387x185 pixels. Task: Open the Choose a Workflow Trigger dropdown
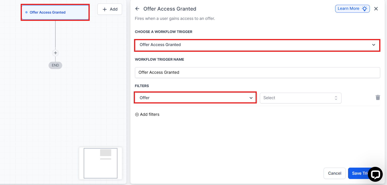[x=257, y=45]
